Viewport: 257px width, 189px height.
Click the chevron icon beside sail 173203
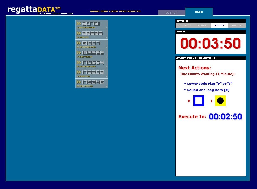tap(79, 72)
